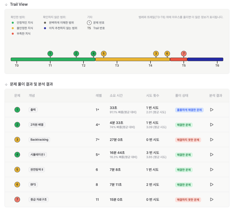
Task: Click the 소요 시간 column header
Action: [x=116, y=95]
